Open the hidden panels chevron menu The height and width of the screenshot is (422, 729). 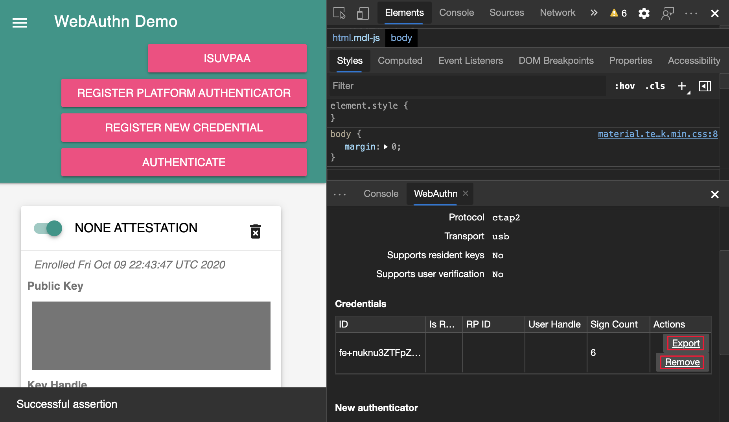[x=594, y=13]
